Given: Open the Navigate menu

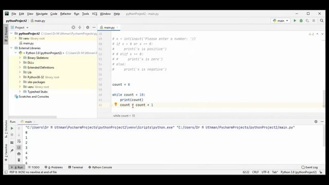Looking at the screenshot, I should [42, 14].
